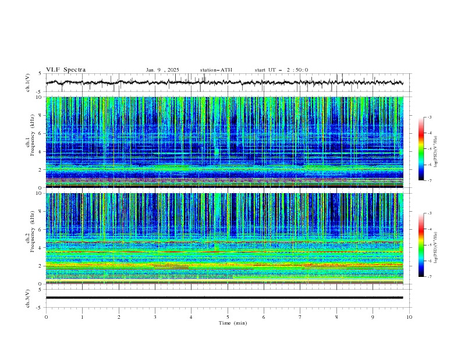Click the 'start UT = 2 :50: 0' text
The width and height of the screenshot is (461, 356).
point(281,70)
